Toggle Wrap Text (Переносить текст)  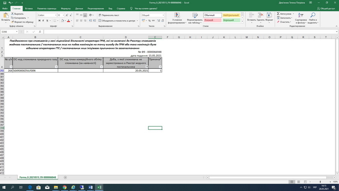tap(109, 15)
